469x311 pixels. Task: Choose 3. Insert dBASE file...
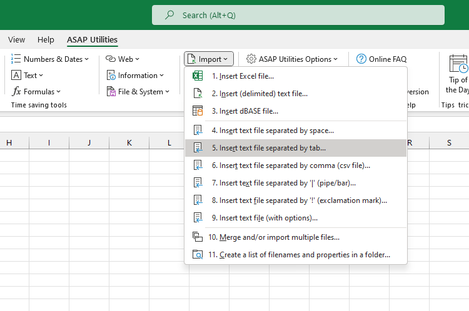tap(296, 111)
